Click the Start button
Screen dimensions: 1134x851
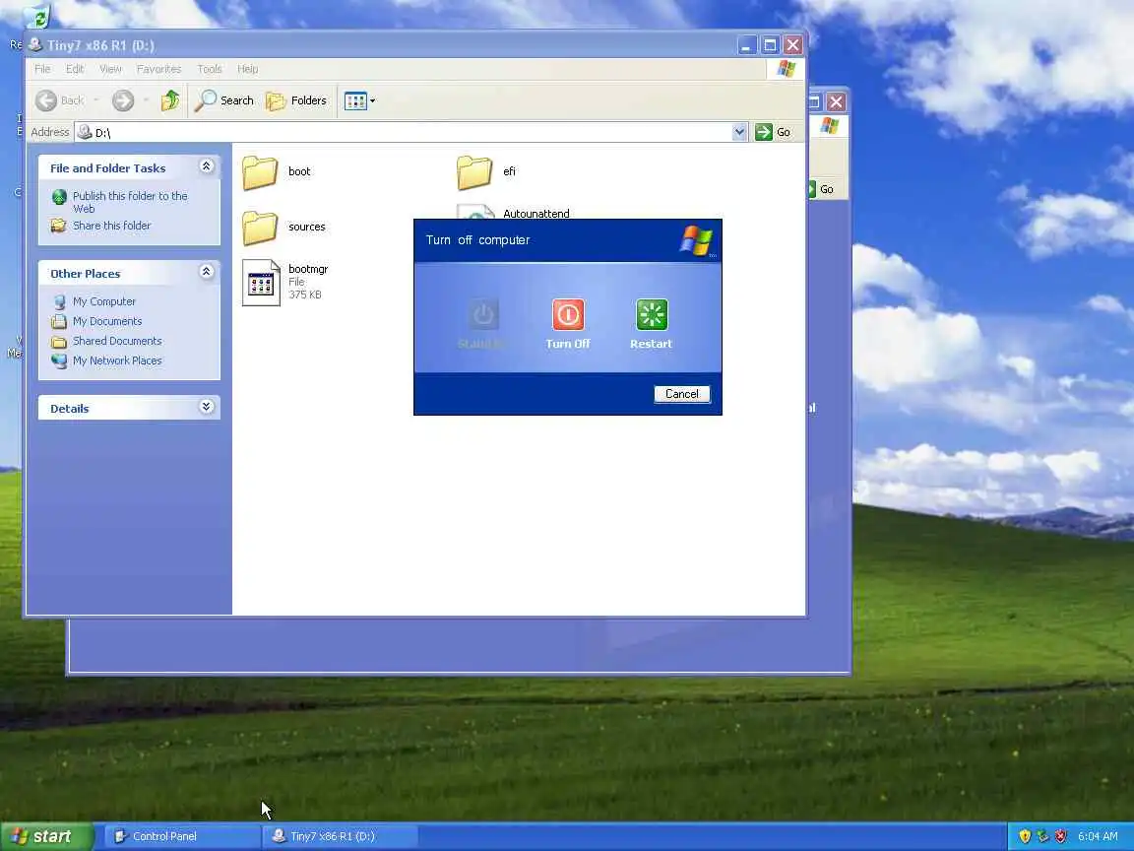(46, 836)
